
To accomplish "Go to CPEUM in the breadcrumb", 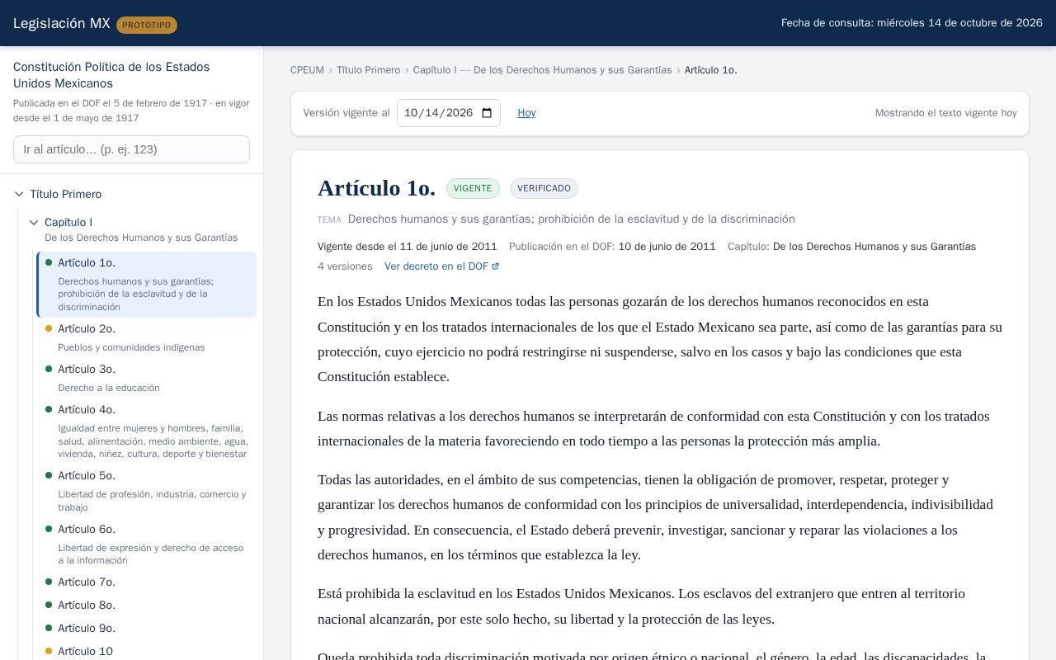I will [x=307, y=70].
